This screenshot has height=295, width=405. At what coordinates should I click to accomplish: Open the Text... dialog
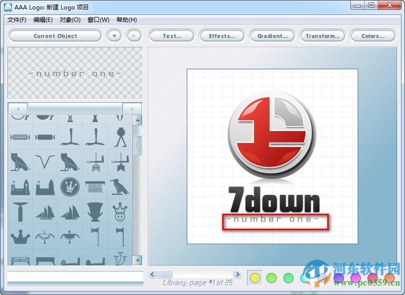tap(172, 36)
